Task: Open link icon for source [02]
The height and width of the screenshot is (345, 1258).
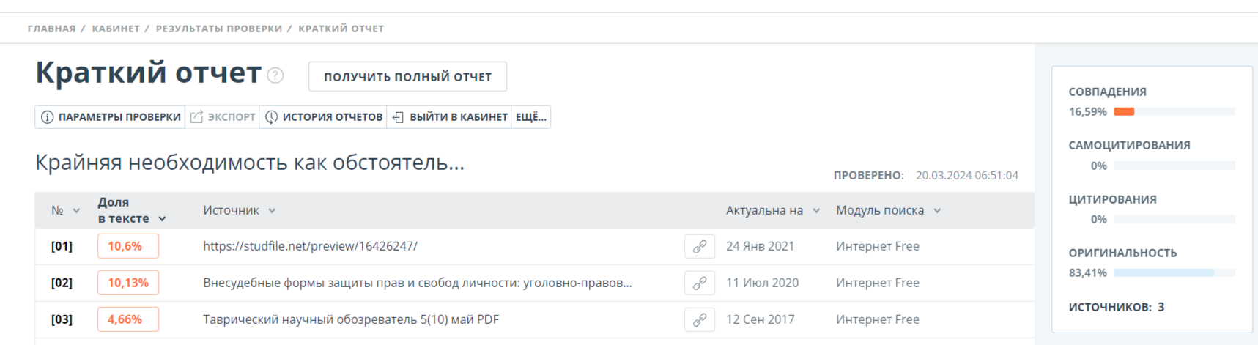Action: tap(700, 283)
